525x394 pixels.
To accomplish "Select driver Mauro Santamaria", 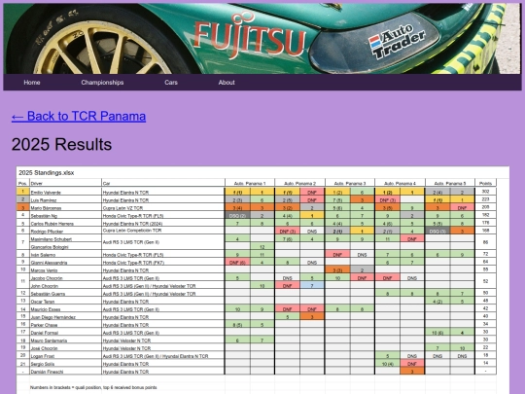I will (x=49, y=340).
